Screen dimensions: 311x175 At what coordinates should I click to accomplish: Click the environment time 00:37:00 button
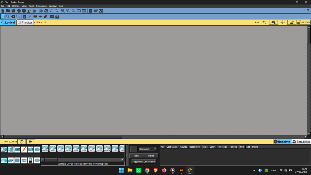303,22
